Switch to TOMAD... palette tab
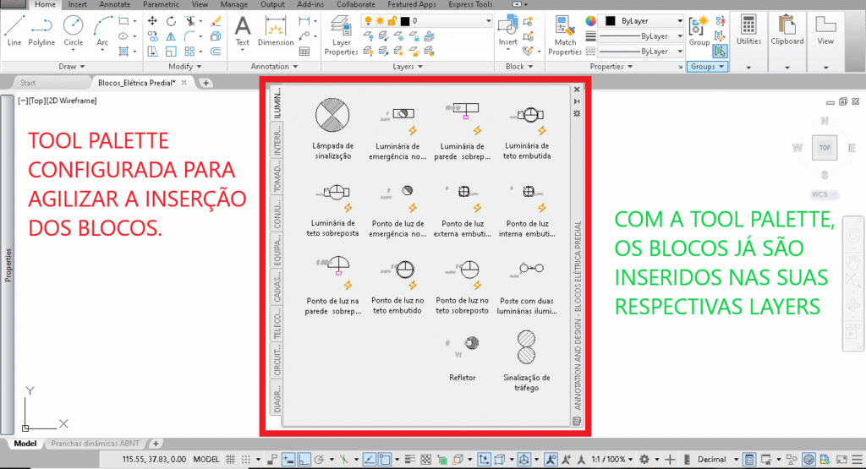The width and height of the screenshot is (866, 469). click(x=277, y=176)
